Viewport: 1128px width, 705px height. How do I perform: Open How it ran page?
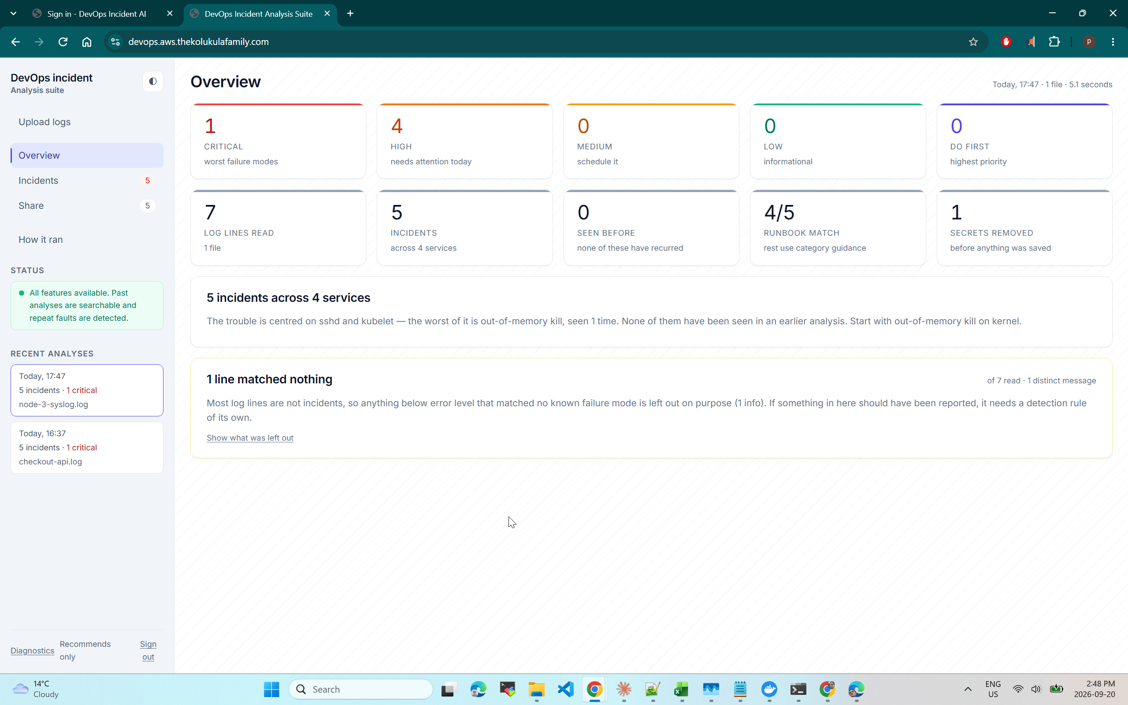pyautogui.click(x=87, y=240)
